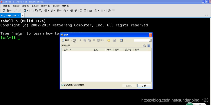Expand the new tab toolbar dropdown arrow
This screenshot has width=211, height=105.
pyautogui.click(x=99, y=11)
